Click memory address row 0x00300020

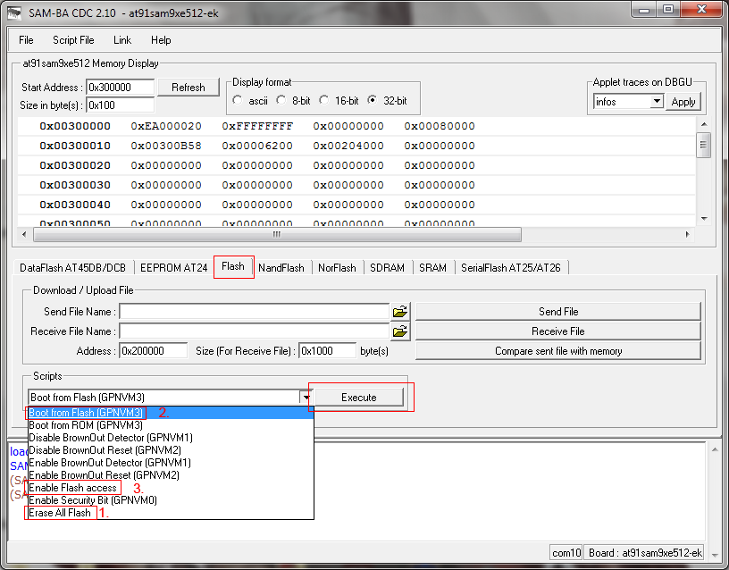[75, 165]
